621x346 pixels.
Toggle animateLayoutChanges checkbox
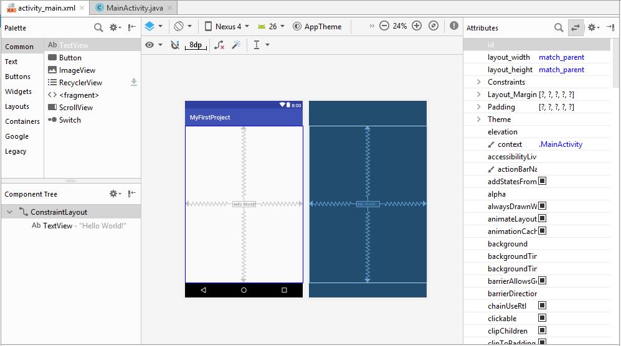tap(542, 218)
